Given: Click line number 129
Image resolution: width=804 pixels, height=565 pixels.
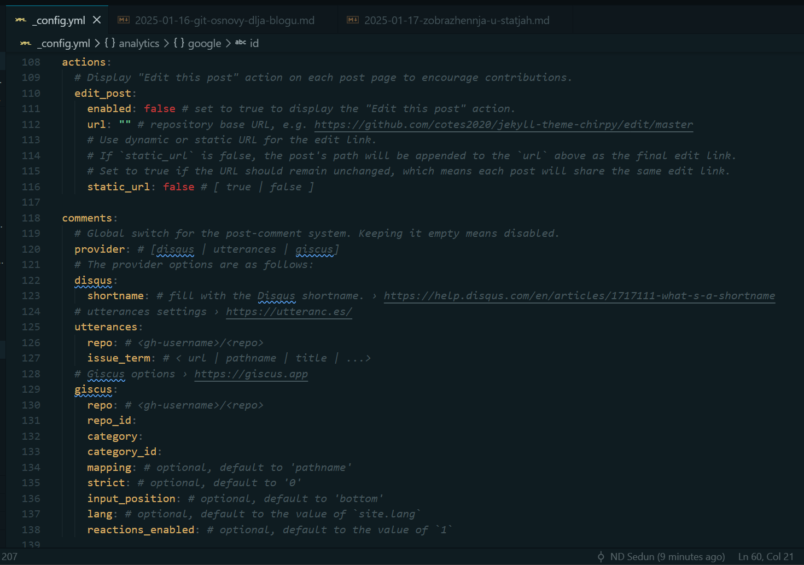Looking at the screenshot, I should click(x=31, y=389).
